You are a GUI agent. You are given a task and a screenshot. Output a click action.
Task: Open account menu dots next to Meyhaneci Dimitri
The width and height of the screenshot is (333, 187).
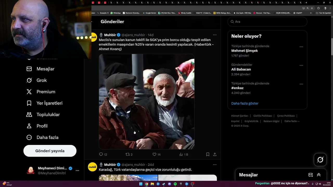[77, 171]
